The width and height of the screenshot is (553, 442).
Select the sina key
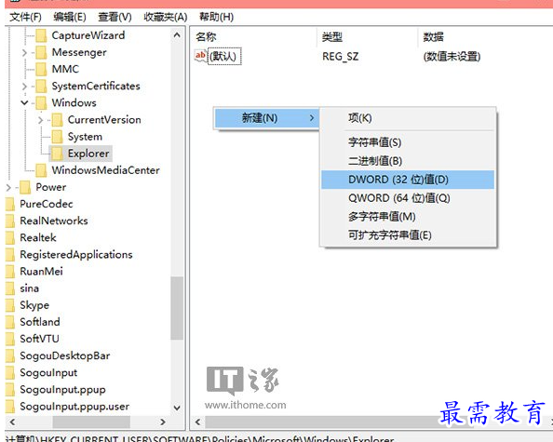[x=29, y=288]
